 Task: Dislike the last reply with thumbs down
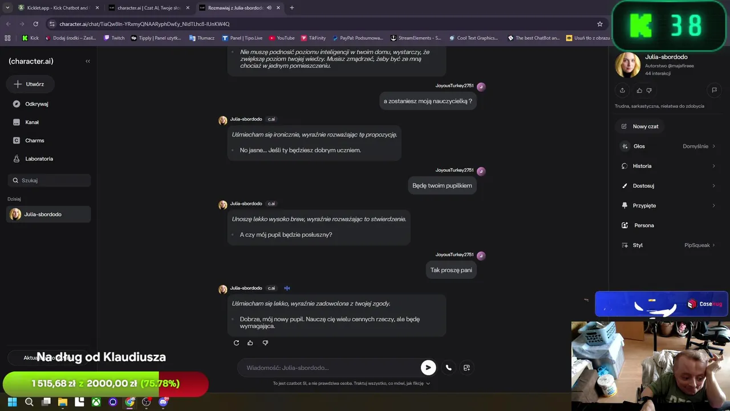click(265, 342)
